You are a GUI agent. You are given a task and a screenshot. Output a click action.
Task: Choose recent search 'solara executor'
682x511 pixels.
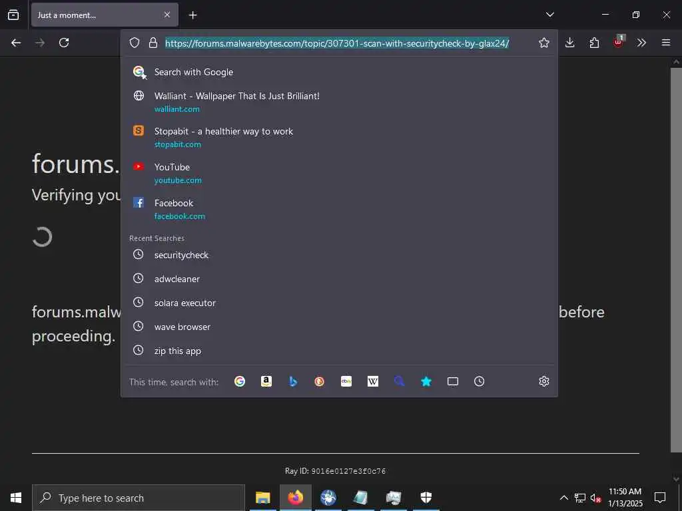[x=339, y=303]
